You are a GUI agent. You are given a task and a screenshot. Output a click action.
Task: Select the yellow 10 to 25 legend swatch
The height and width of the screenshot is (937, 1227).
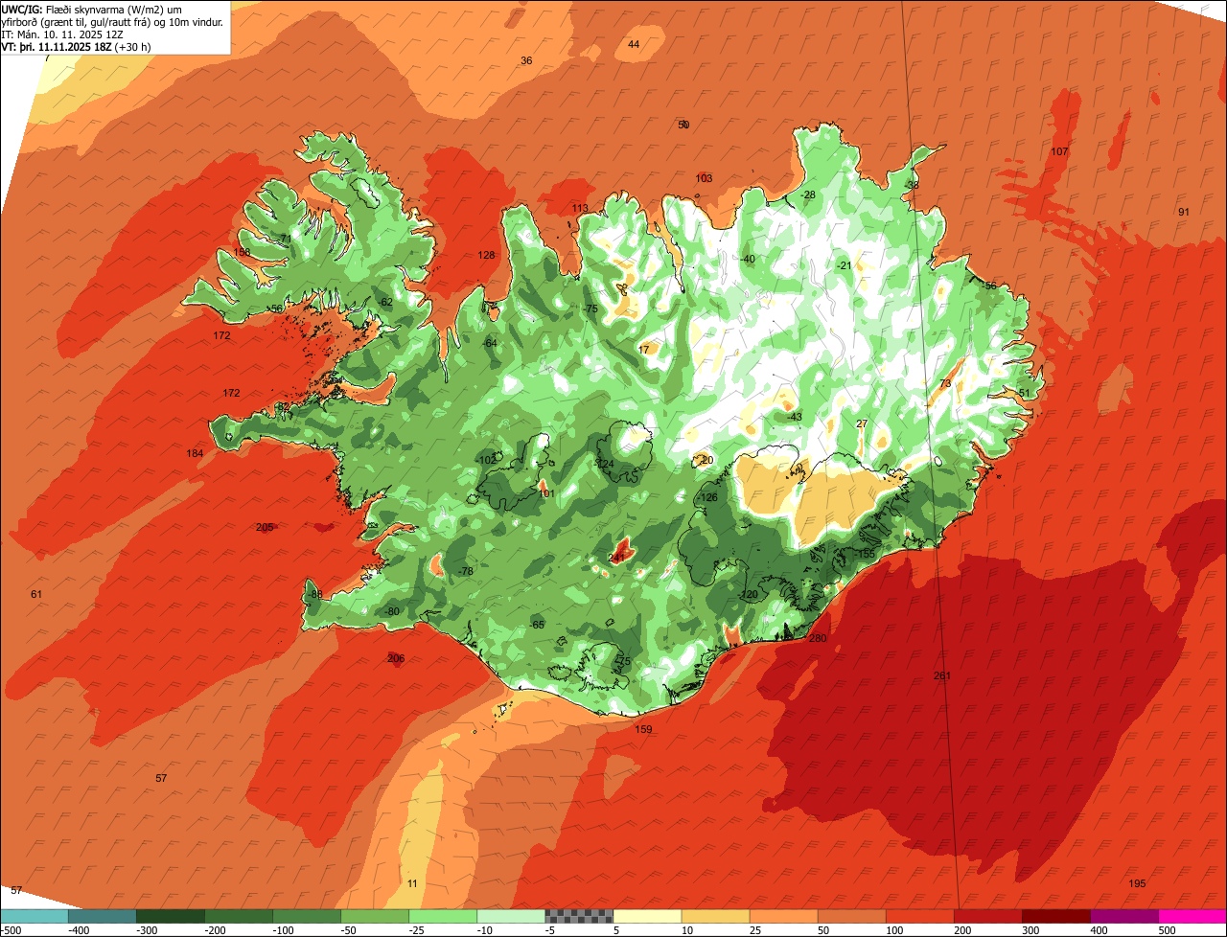714,916
